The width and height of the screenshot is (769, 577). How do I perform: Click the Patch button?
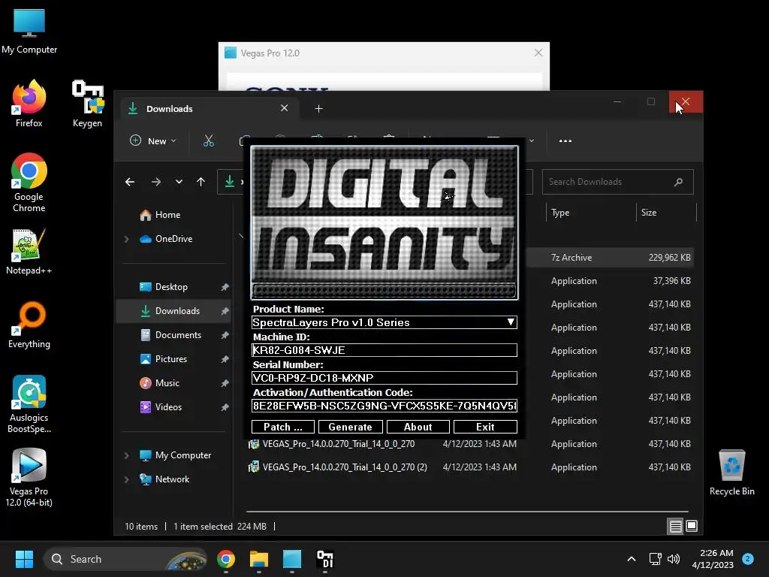283,427
